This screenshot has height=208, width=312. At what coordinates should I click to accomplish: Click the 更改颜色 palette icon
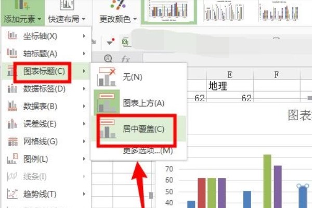click(118, 5)
